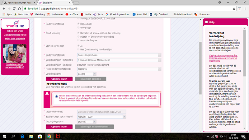This screenshot has height=140, width=249.
Task: Open the YouTube bookmark
Action: [72, 14]
